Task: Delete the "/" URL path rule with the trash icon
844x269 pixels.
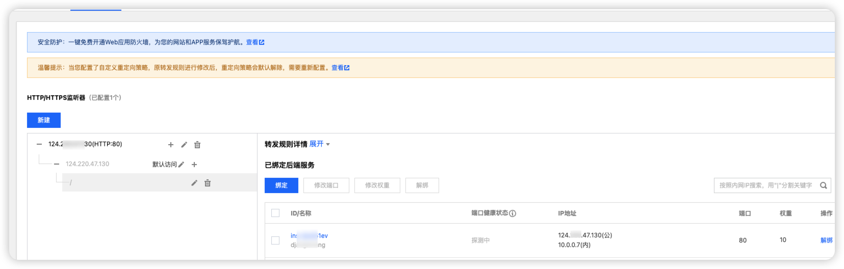Action: pos(208,183)
